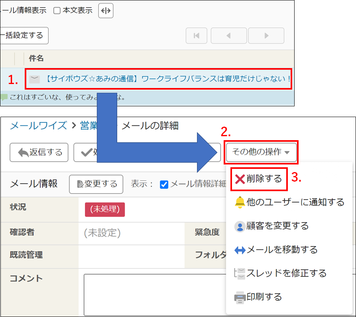Click the red X delete icon
The width and height of the screenshot is (356, 317).
(240, 179)
